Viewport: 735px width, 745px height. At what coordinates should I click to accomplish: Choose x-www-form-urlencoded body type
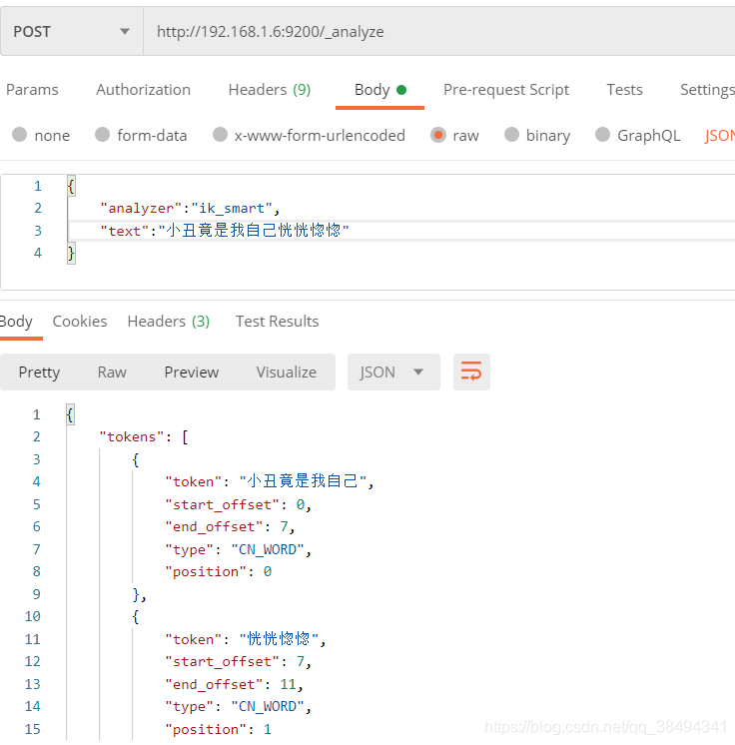(x=220, y=136)
